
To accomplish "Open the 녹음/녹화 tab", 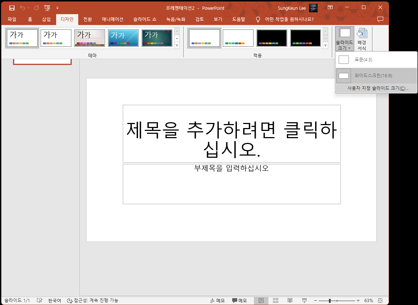I will 176,19.
